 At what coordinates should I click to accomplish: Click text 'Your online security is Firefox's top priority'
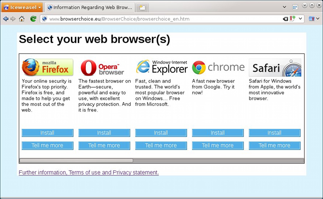coord(47,84)
